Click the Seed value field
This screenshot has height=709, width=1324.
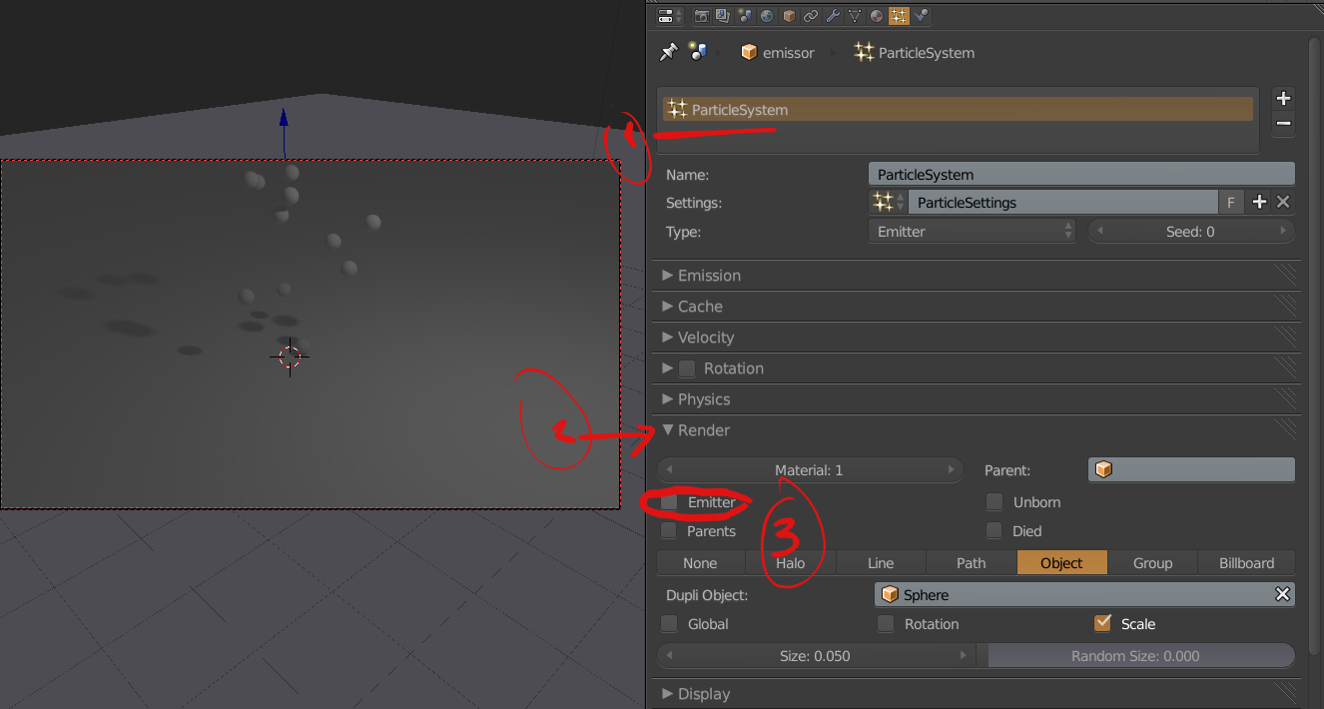click(1191, 232)
